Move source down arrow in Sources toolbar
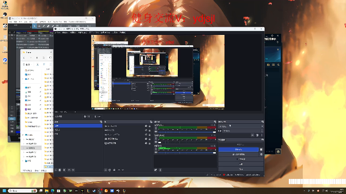 point(123,170)
